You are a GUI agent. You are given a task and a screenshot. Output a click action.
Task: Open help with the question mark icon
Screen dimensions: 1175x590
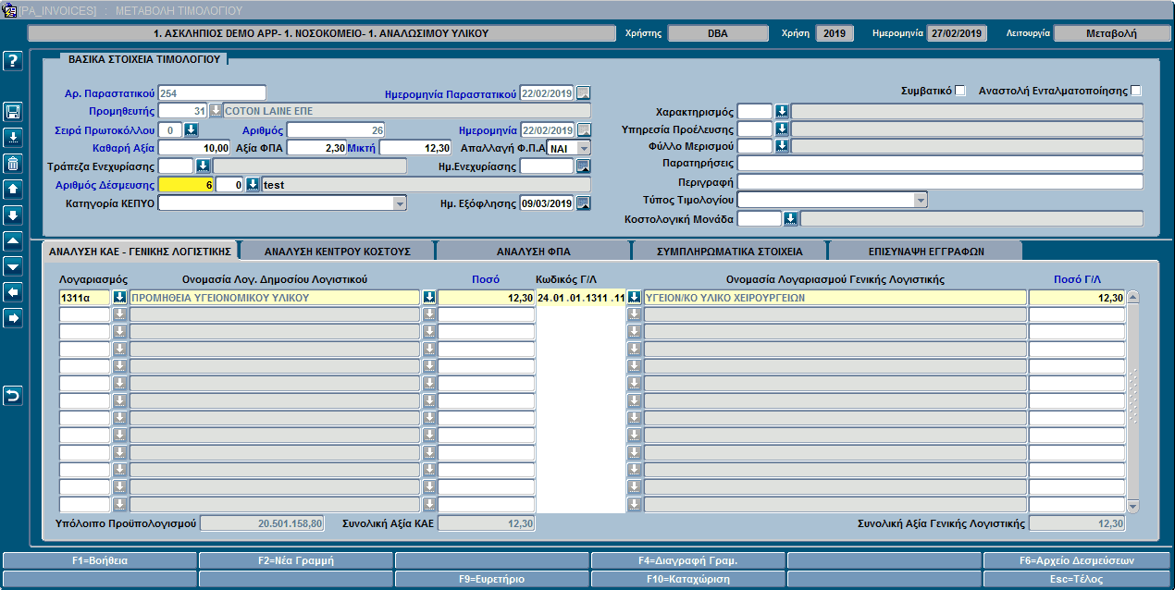click(13, 61)
